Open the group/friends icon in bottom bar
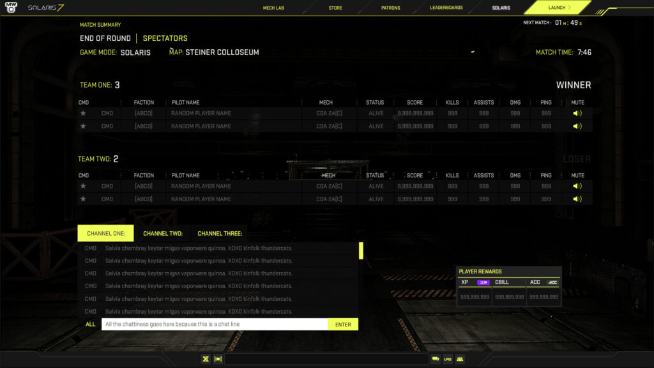The width and height of the screenshot is (654, 368). coord(460,359)
